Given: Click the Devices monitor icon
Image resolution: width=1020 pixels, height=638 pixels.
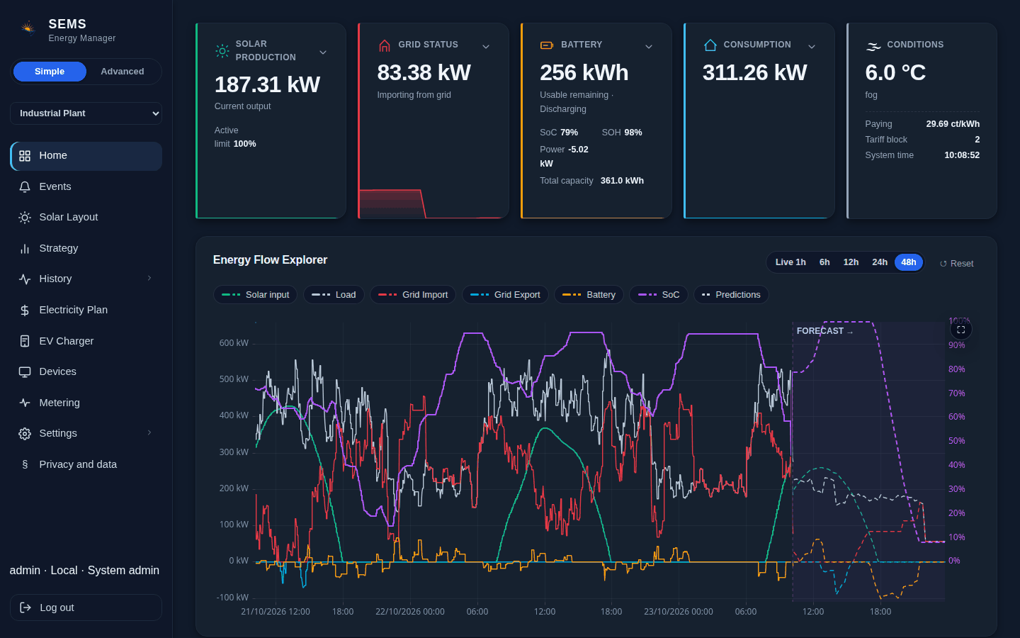Looking at the screenshot, I should pos(25,371).
